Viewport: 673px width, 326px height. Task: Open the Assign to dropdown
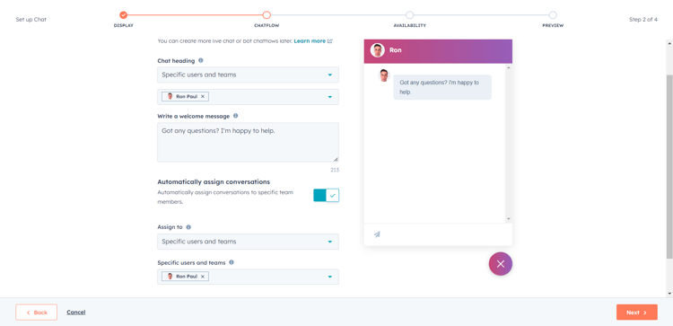(248, 242)
